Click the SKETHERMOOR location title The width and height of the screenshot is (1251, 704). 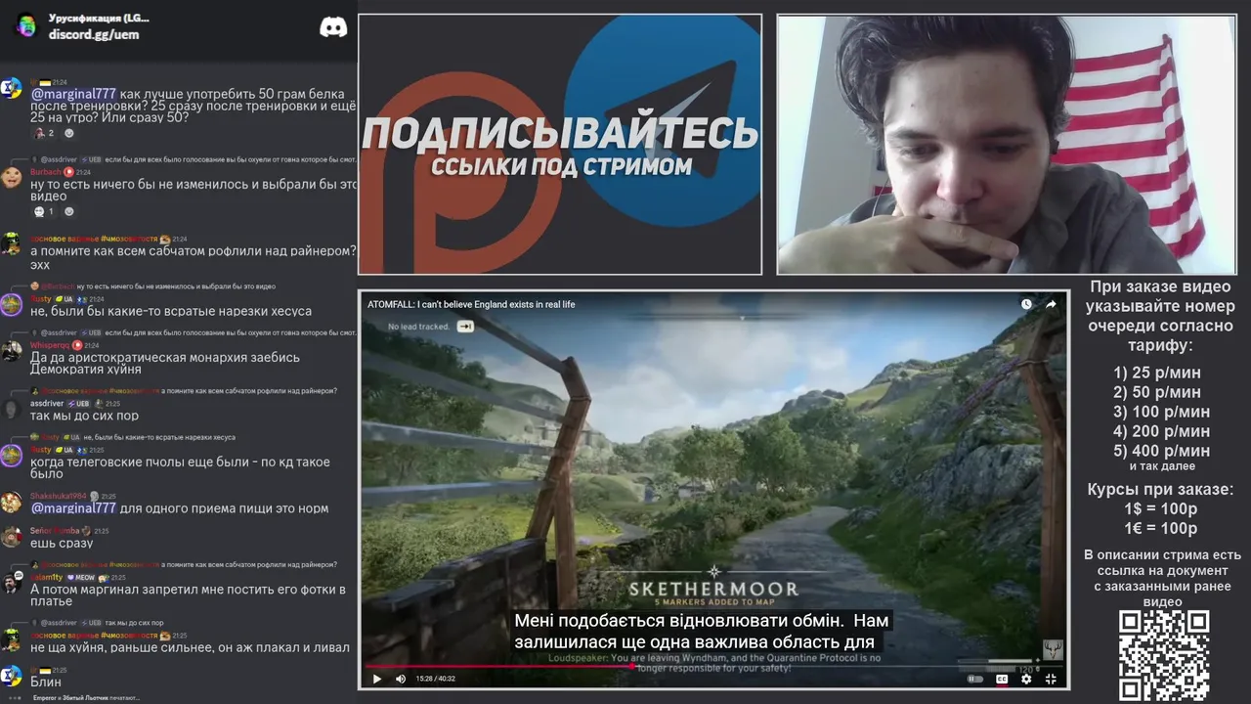click(x=713, y=589)
